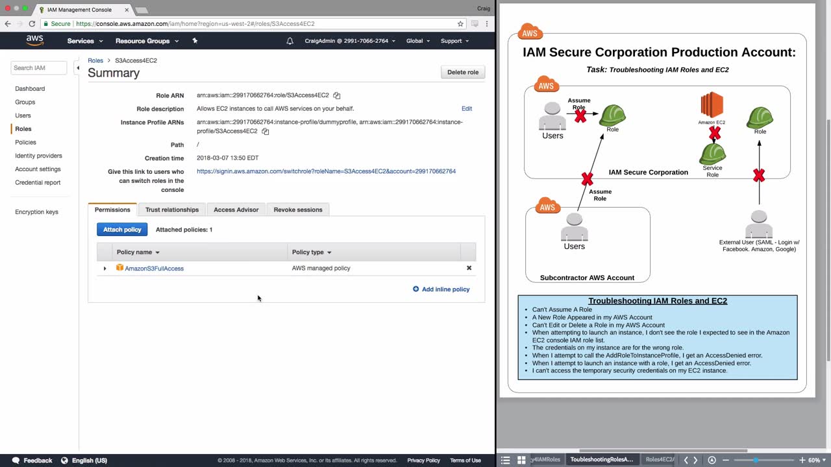The image size is (831, 467).
Task: Zoom out with the minus icon
Action: point(726,460)
